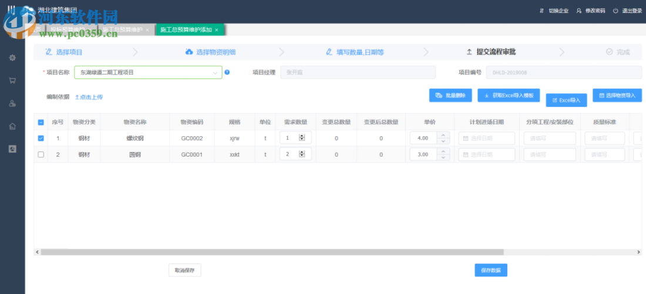Click row 2 分项工程/安装部位 input
The width and height of the screenshot is (646, 294).
[x=550, y=155]
